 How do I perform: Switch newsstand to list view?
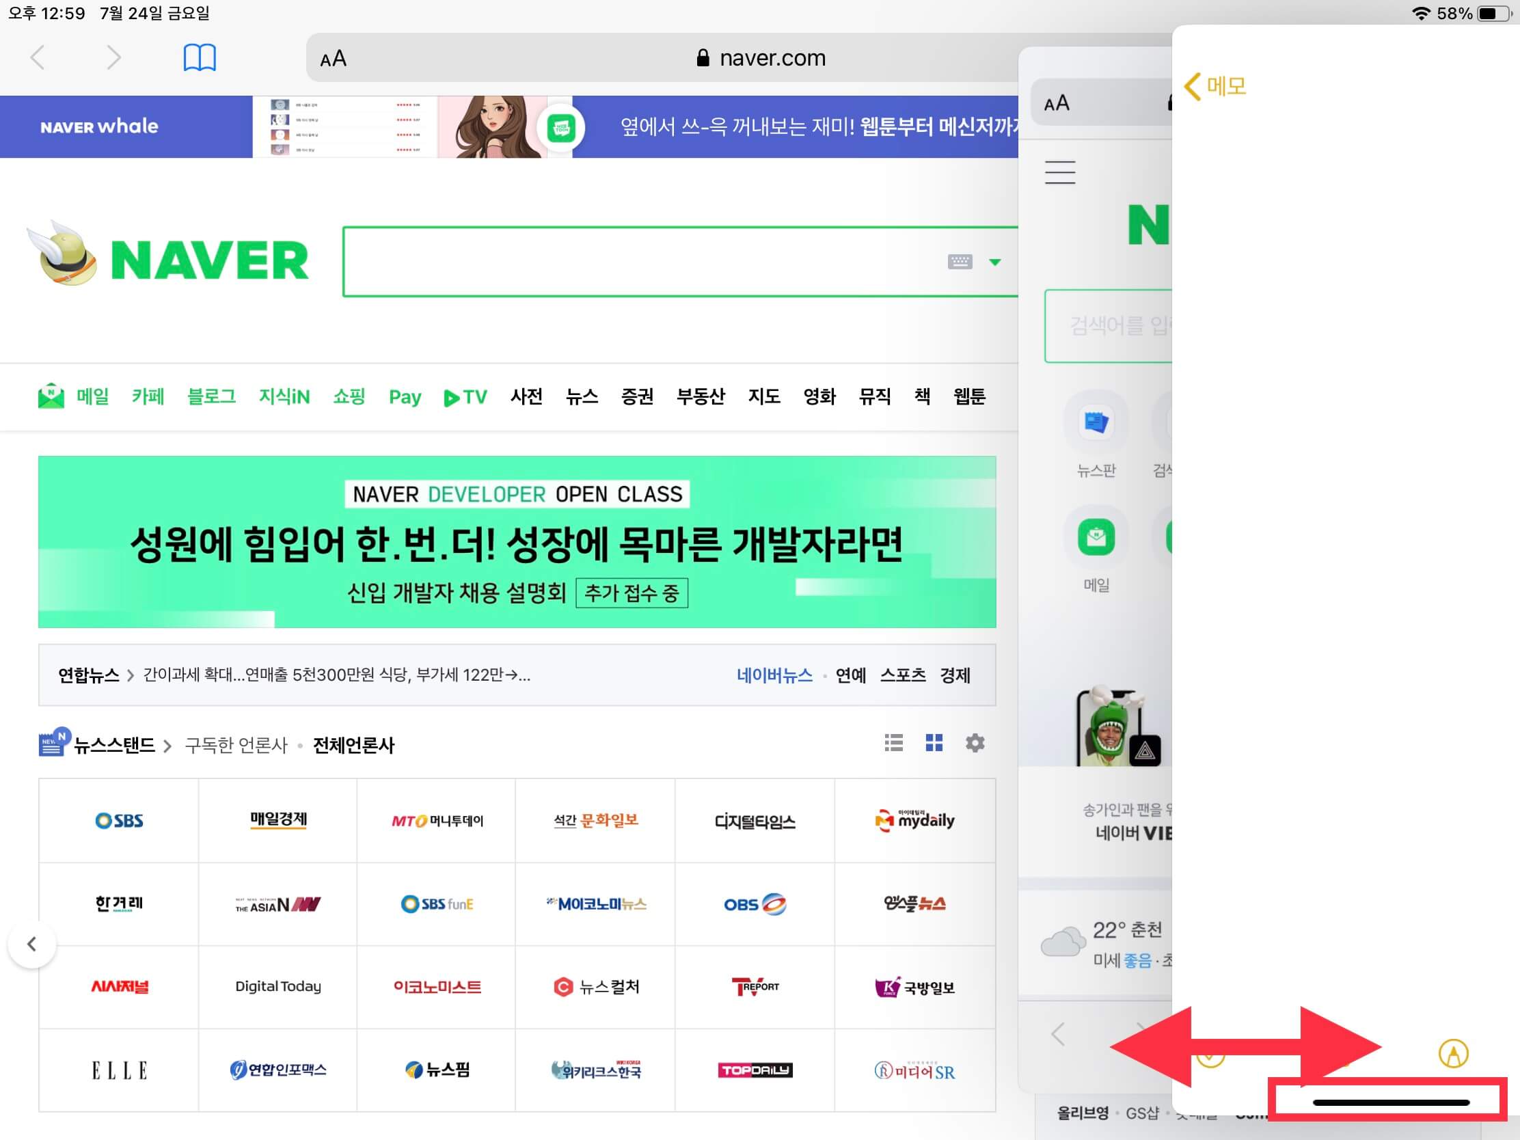pyautogui.click(x=893, y=743)
